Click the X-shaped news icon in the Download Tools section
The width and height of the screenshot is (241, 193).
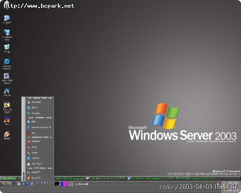28,153
